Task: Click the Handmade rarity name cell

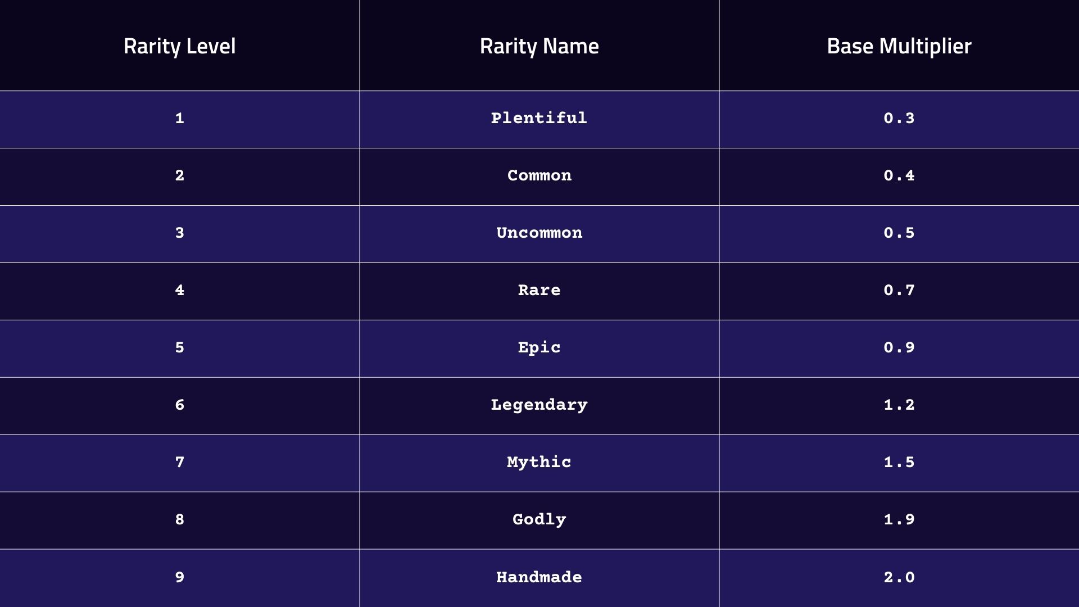Action: pyautogui.click(x=539, y=577)
